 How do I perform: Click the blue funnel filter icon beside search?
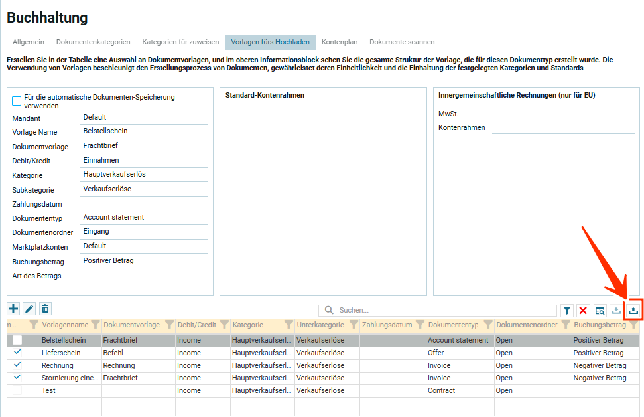pyautogui.click(x=567, y=310)
